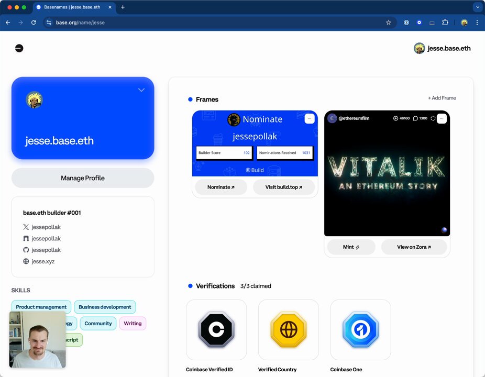Click 'base.eth builder #001' bio text
The width and height of the screenshot is (485, 377).
point(52,213)
